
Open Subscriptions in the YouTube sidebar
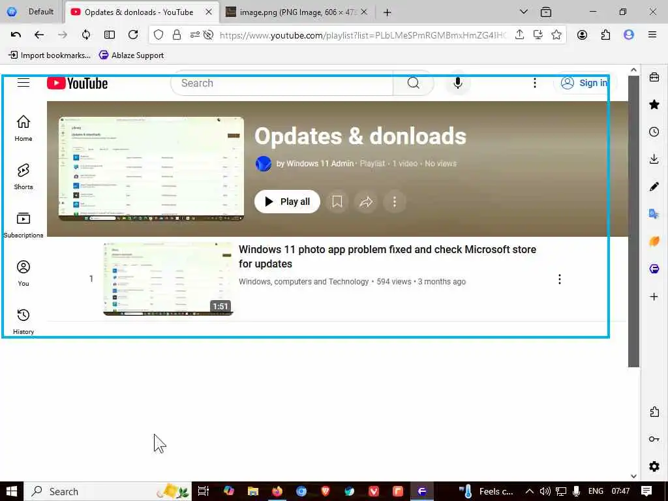pos(23,225)
